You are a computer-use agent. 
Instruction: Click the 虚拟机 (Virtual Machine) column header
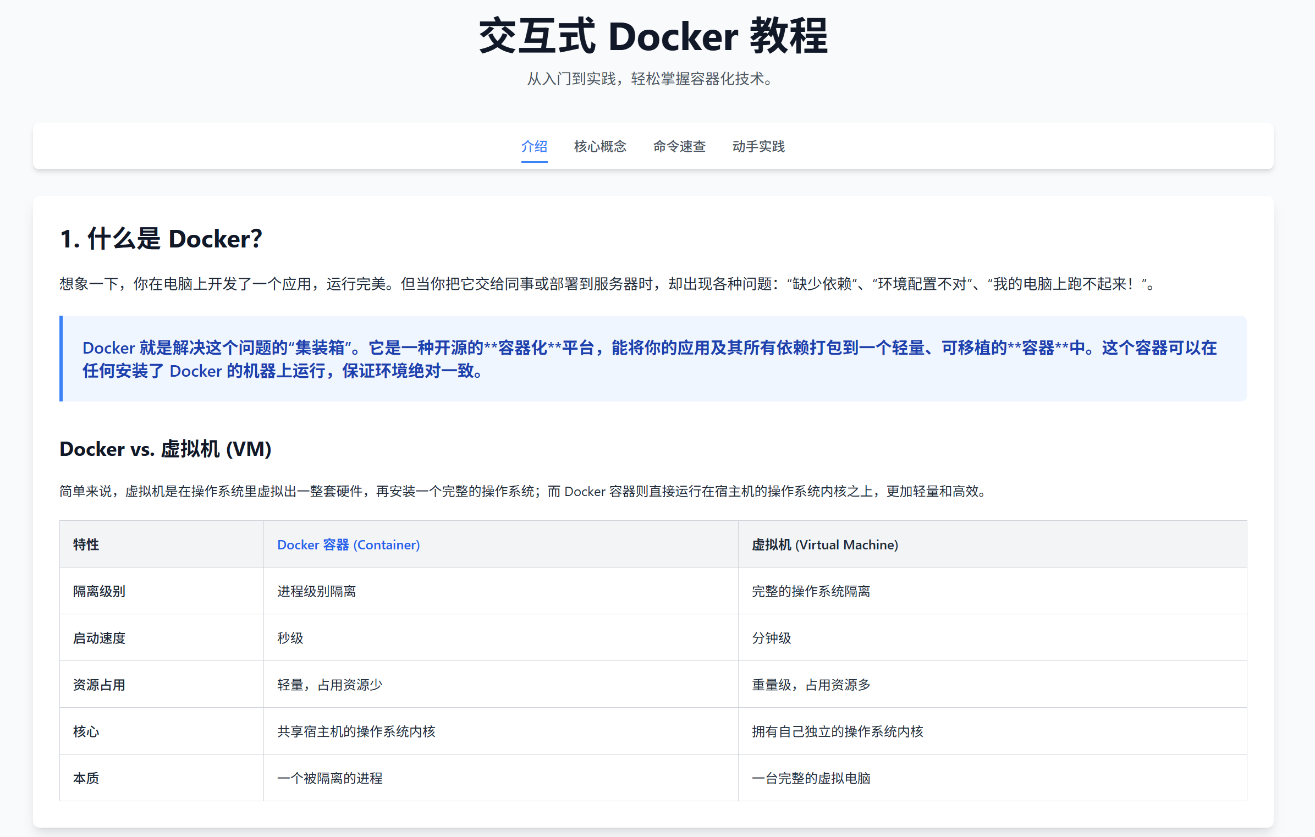tap(824, 545)
